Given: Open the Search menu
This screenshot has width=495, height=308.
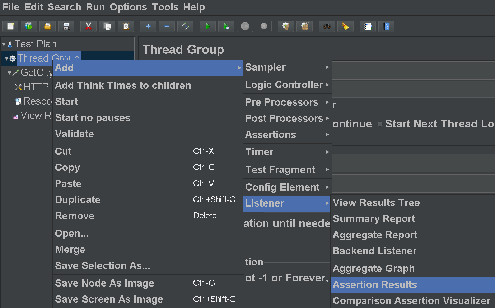Looking at the screenshot, I should [64, 7].
